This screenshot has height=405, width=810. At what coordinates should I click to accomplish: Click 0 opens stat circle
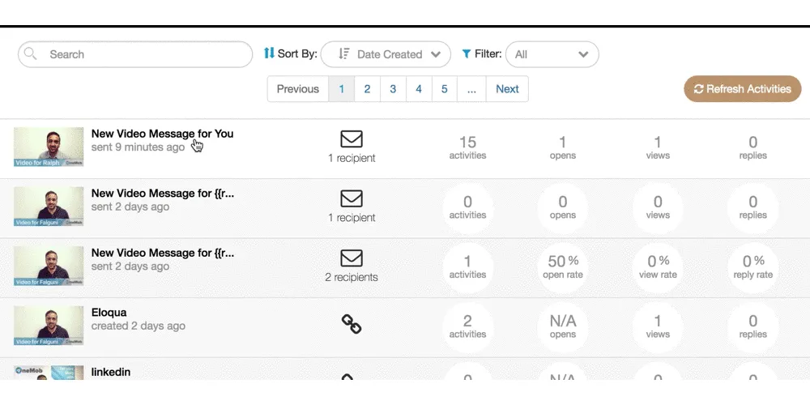[x=563, y=207]
